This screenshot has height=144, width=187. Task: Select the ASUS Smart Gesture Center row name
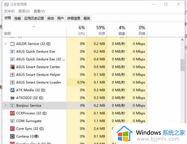tap(38, 67)
